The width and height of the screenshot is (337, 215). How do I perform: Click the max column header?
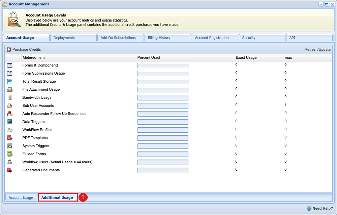click(x=308, y=57)
